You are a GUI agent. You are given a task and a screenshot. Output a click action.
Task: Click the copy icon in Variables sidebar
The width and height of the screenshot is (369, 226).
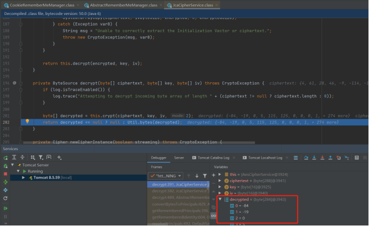pyautogui.click(x=213, y=207)
